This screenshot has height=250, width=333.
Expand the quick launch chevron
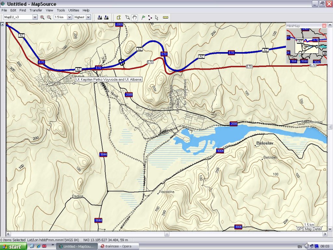tap(53, 245)
